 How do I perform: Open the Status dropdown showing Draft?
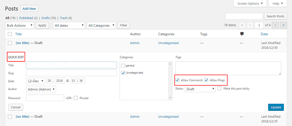pos(200,89)
